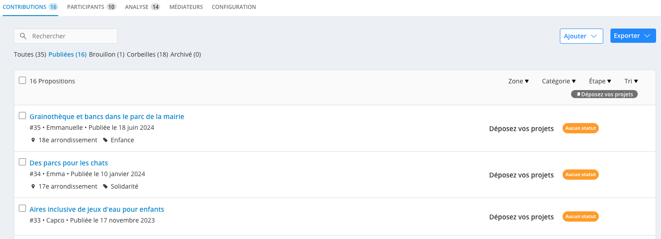
Task: Open the Aires inclusive de jeux d'eau proposal
Action: coord(97,209)
